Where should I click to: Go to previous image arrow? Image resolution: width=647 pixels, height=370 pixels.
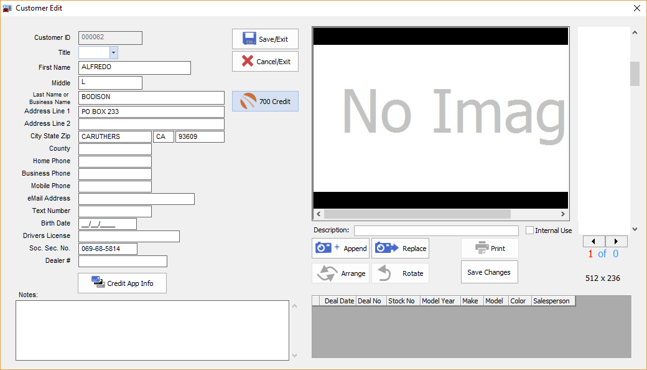click(593, 242)
